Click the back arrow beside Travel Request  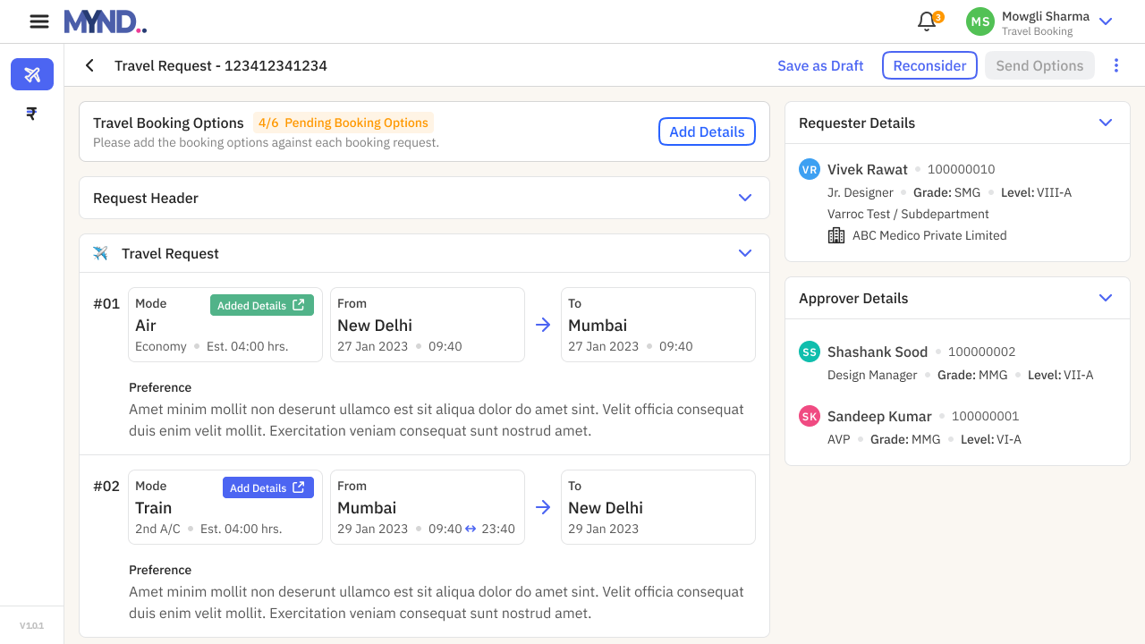click(89, 65)
